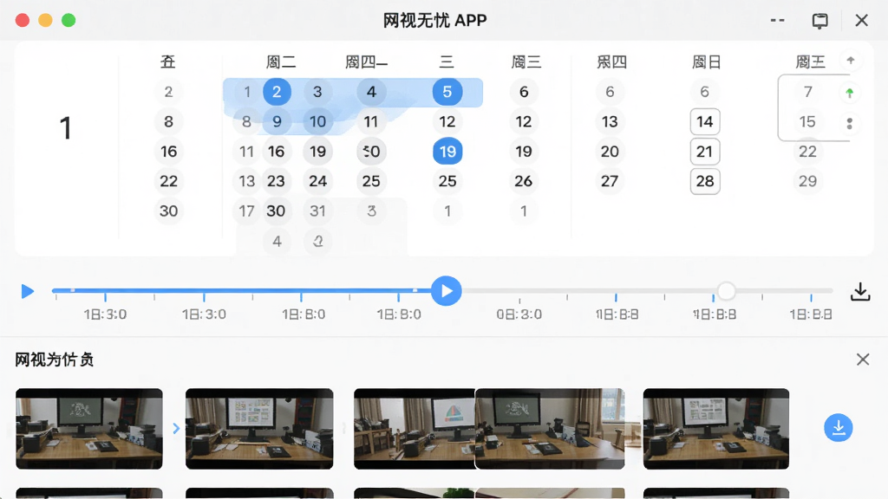Click the grey up arrow beside calendar header

850,60
